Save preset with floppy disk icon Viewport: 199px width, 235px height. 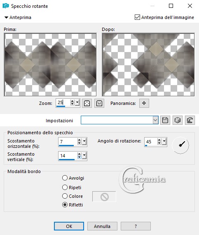pos(165,120)
